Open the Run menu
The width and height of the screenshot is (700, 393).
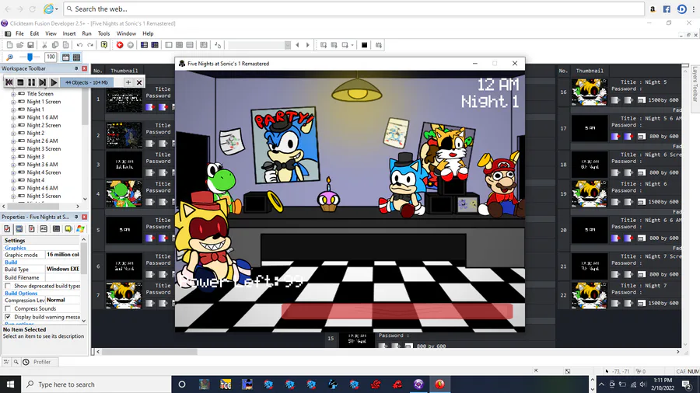[86, 33]
